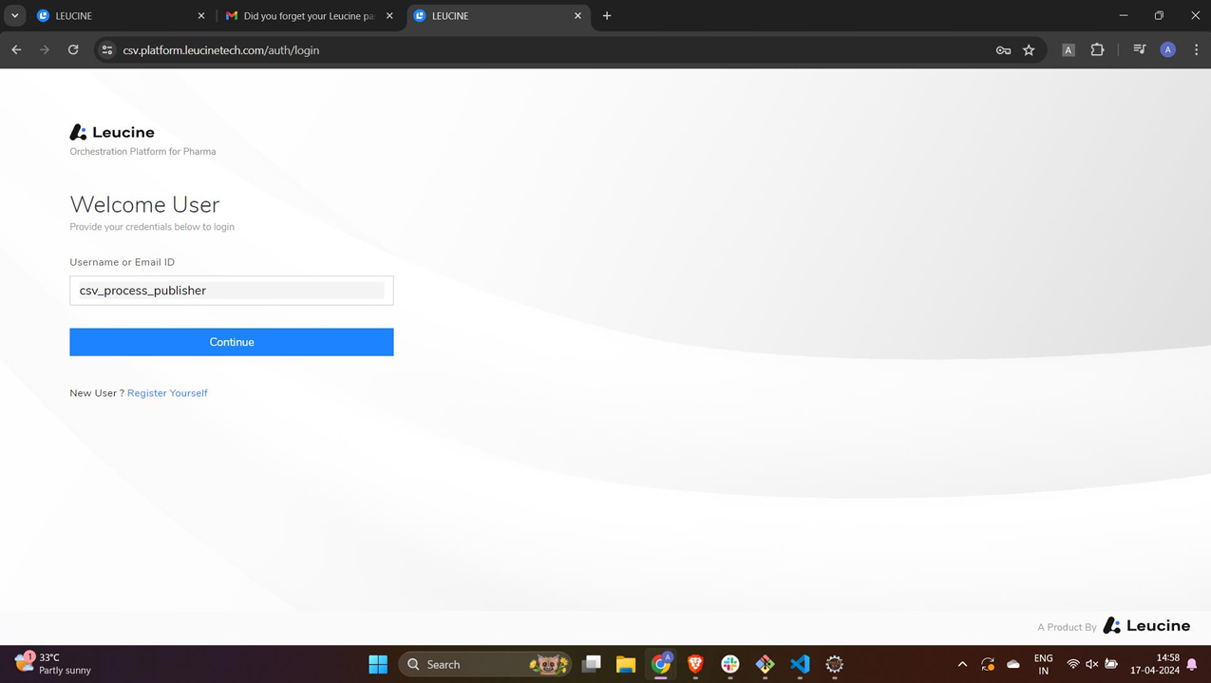
Task: Open Chrome from the taskbar
Action: (x=661, y=664)
